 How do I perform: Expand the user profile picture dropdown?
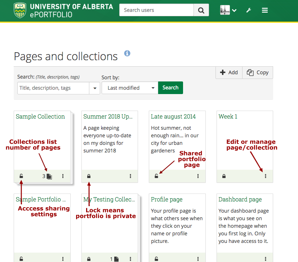pyautogui.click(x=228, y=10)
